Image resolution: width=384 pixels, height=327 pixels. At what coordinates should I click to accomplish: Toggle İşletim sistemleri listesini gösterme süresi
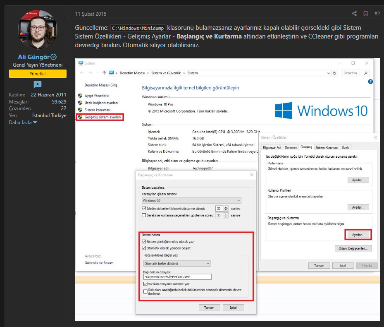[144, 209]
